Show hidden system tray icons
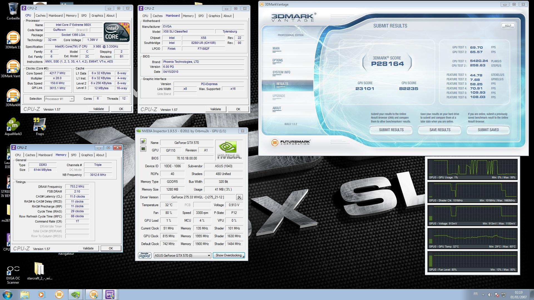This screenshot has height=300, width=534. click(483, 294)
